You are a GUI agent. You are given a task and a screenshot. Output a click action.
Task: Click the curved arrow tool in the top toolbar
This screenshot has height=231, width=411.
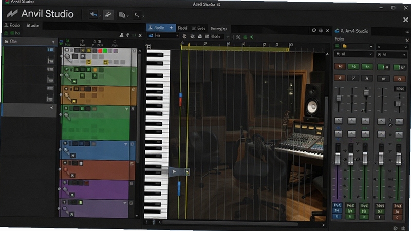pos(137,15)
